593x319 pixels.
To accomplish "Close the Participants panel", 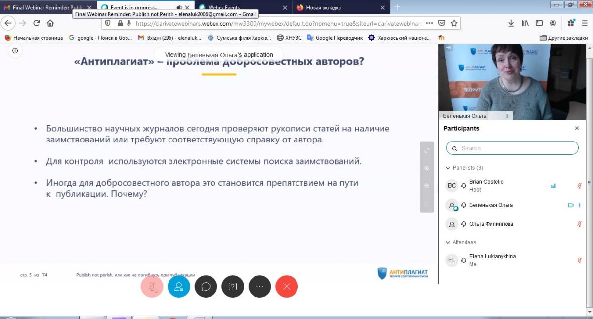I will coord(577,128).
